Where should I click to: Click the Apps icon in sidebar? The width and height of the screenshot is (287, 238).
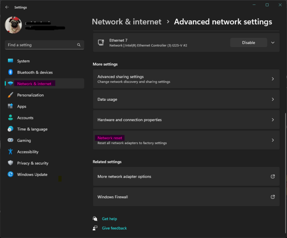[10, 106]
